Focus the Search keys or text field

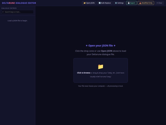(x=18, y=12)
